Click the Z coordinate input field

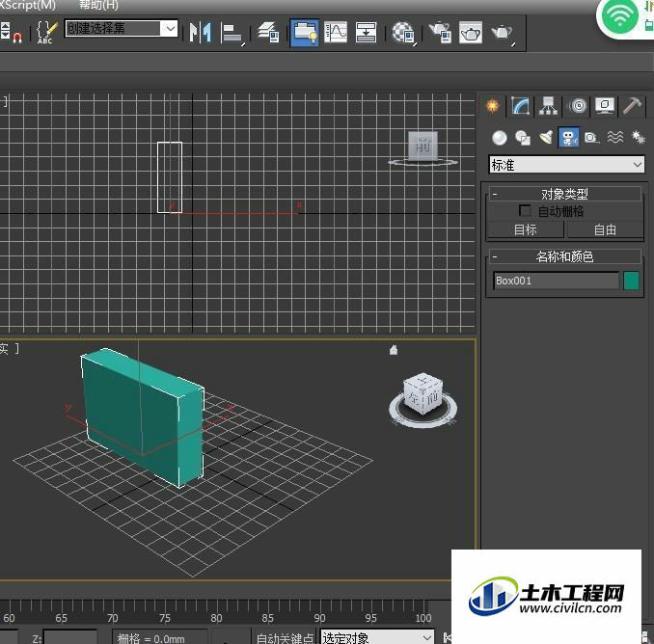[x=70, y=638]
